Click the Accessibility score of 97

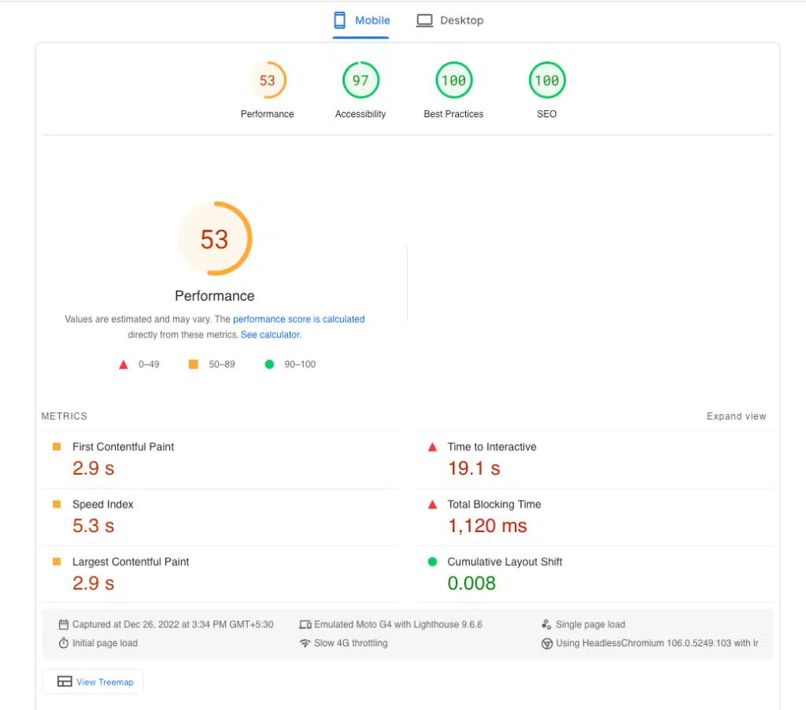(360, 80)
